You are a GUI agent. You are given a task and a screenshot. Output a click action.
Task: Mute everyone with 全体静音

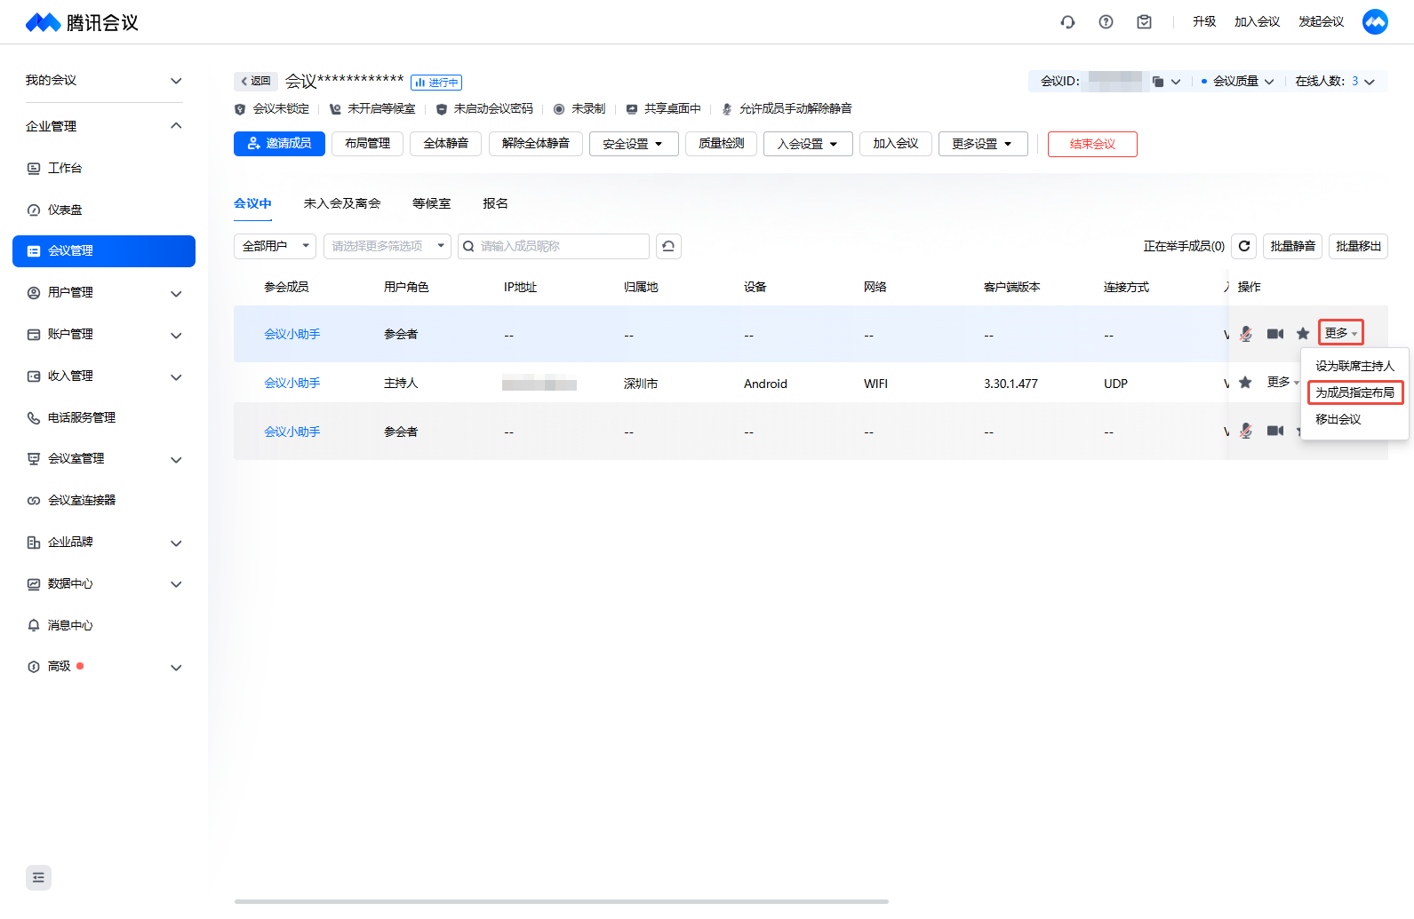pos(446,144)
